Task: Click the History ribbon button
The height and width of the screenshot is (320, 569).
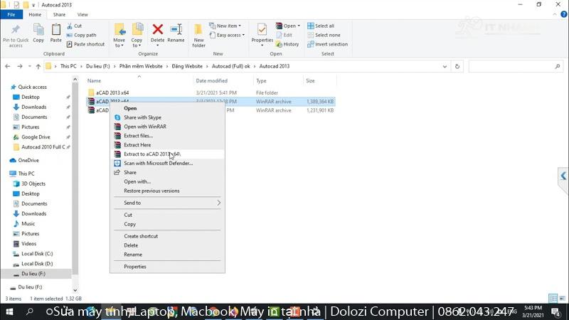Action: [287, 44]
